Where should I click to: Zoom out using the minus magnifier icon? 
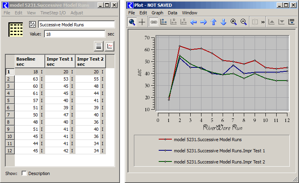pyautogui.click(x=243, y=22)
